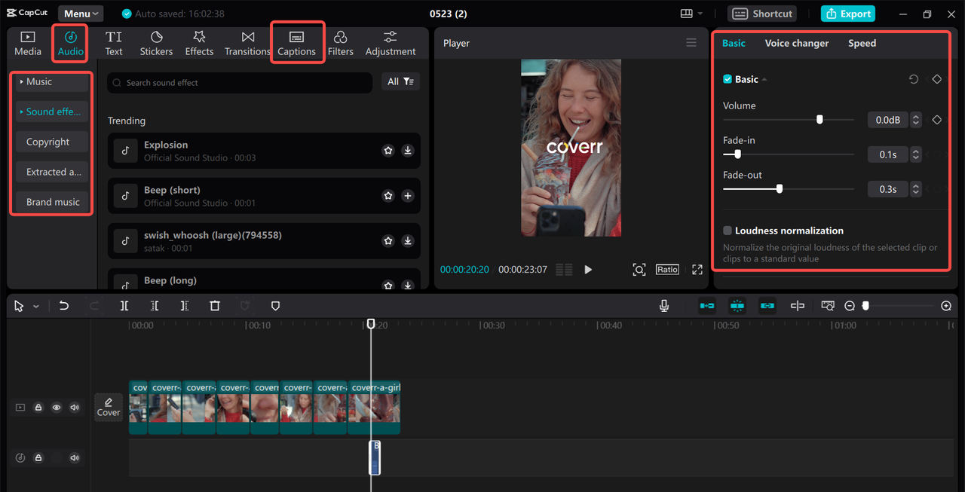The width and height of the screenshot is (965, 492).
Task: Preview the Explosion sound thumbnail
Action: (x=125, y=151)
